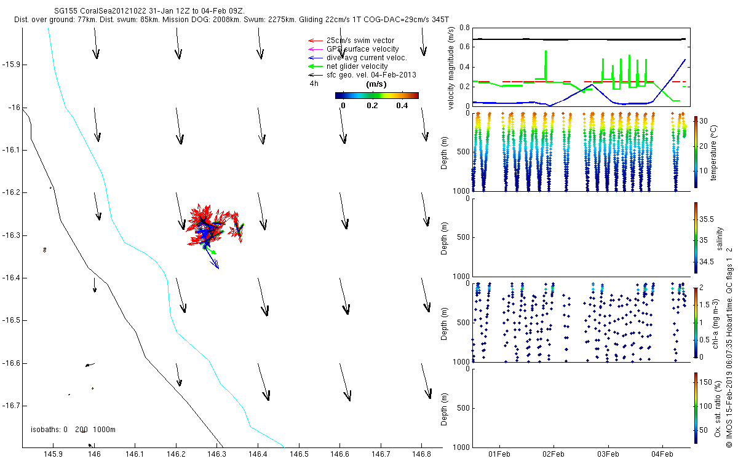Click the '01Feb' date tick
The image size is (738, 461).
499,454
